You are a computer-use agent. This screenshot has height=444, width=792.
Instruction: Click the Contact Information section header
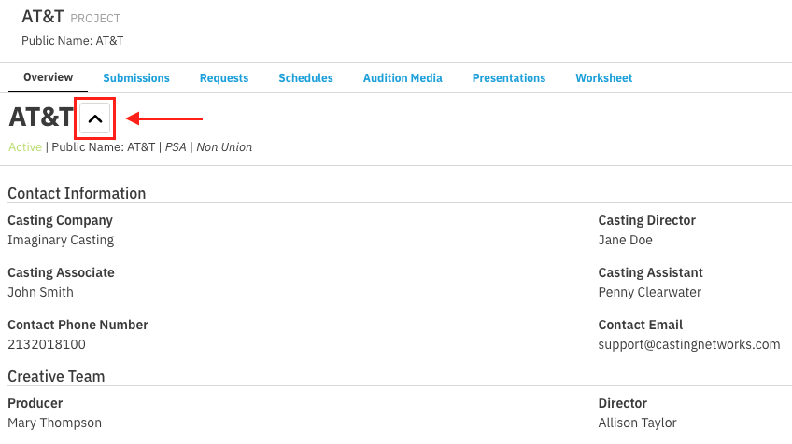(x=77, y=194)
